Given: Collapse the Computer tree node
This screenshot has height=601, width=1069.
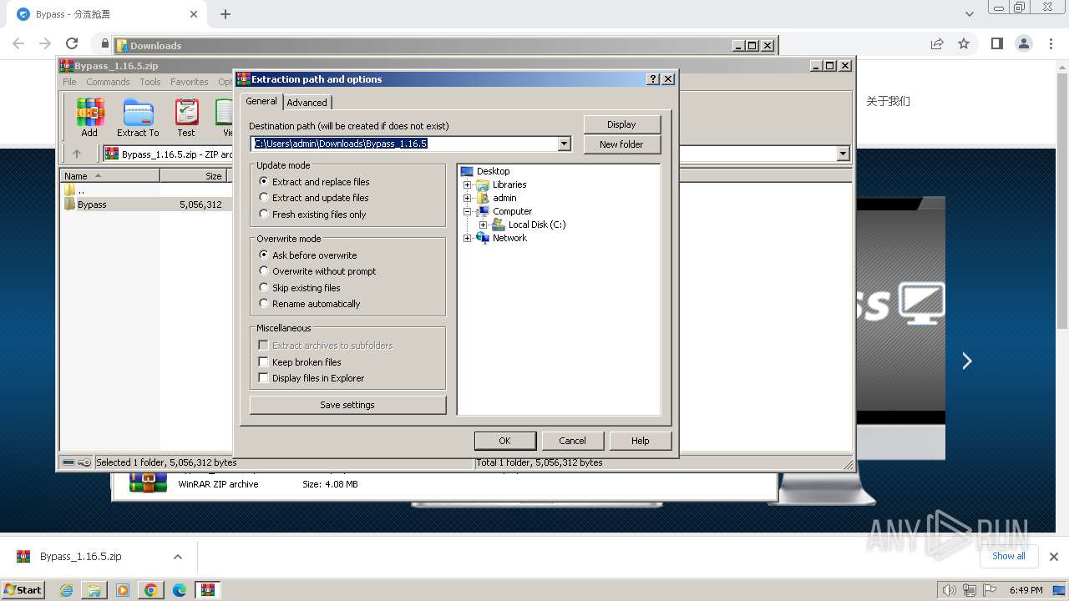Looking at the screenshot, I should (x=468, y=211).
